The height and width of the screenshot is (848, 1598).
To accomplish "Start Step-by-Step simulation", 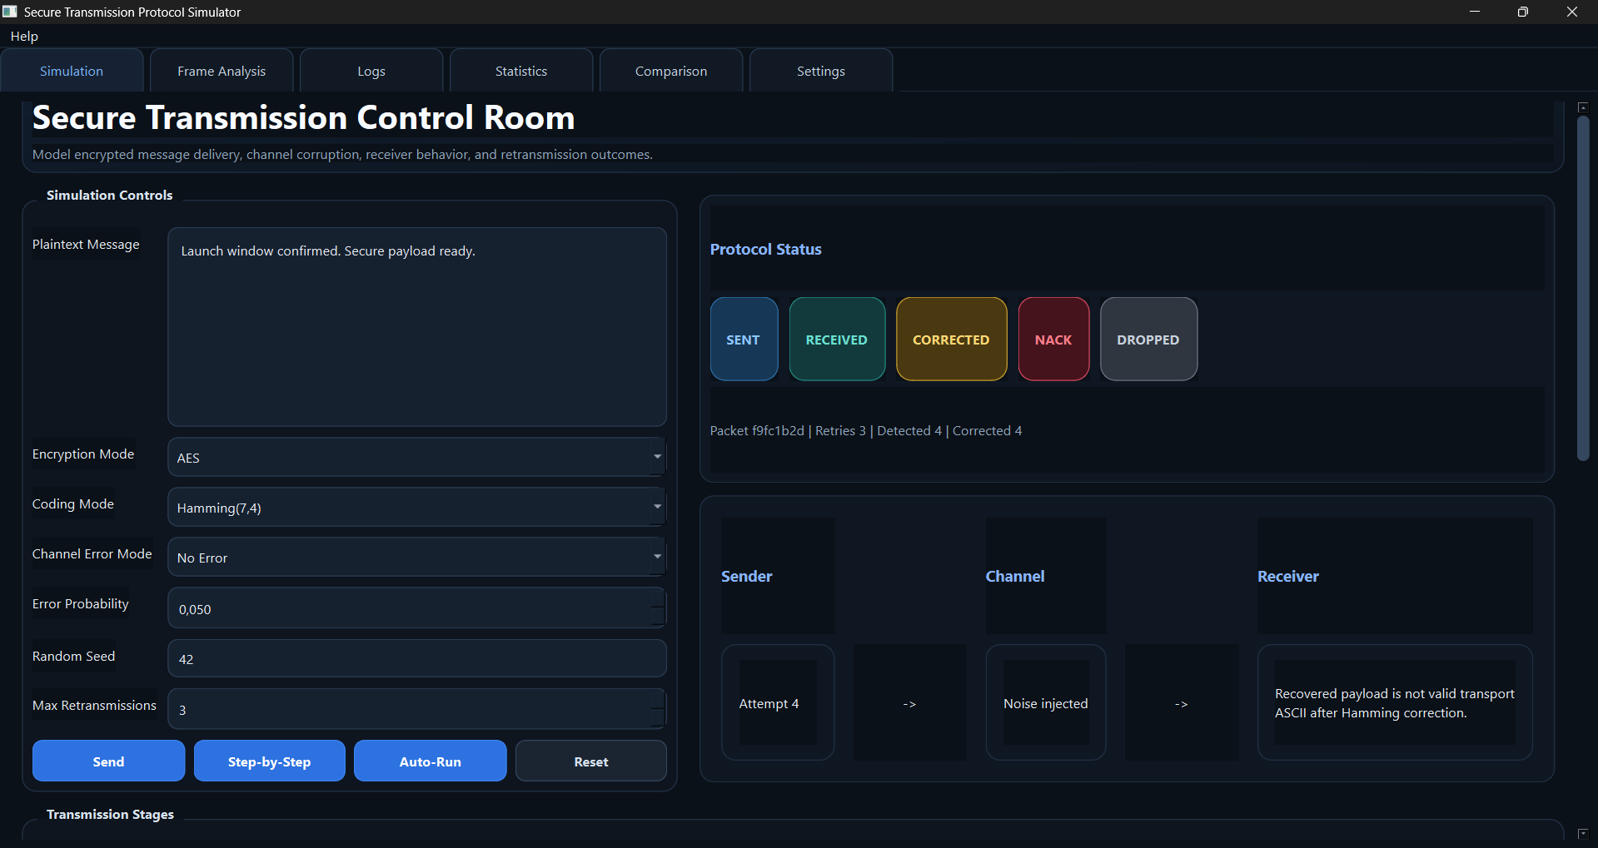I will click(x=269, y=761).
